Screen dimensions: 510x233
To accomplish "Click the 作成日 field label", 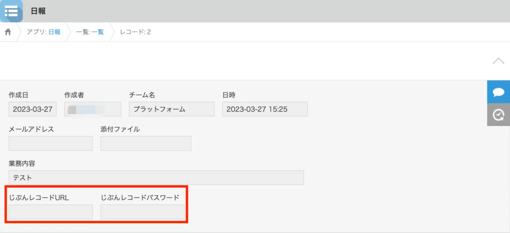I will 18,95.
